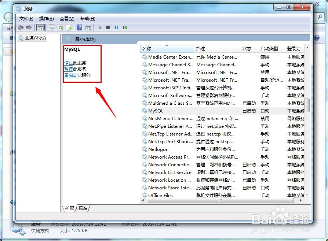This screenshot has width=328, height=241.
Task: Click the search magnifier in the background window
Action: (x=320, y=16)
